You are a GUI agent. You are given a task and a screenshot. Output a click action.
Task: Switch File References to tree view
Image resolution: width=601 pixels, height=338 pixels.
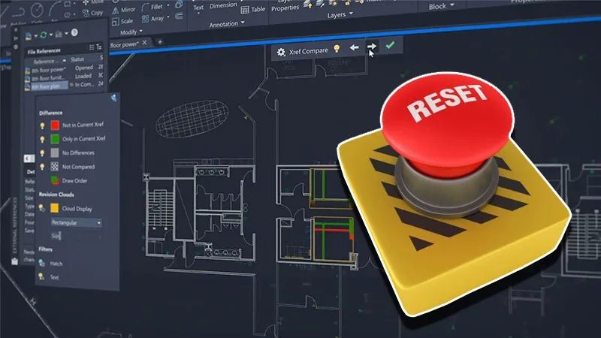(x=99, y=47)
